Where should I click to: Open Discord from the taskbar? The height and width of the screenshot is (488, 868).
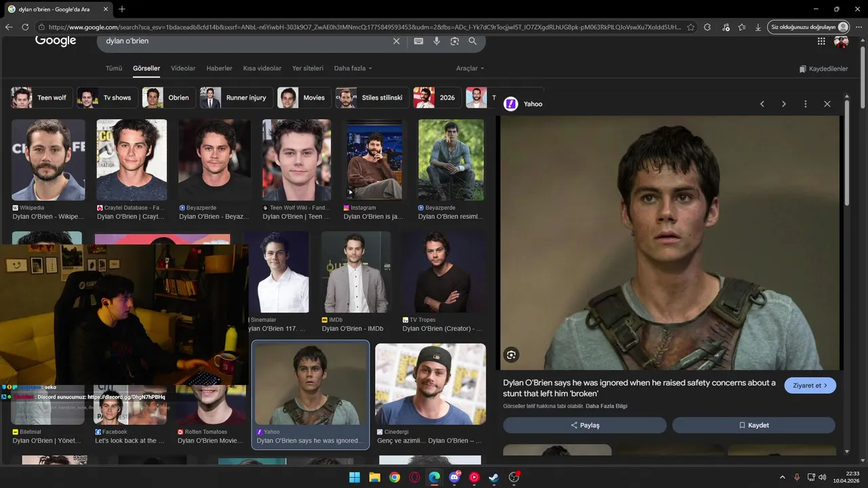(x=454, y=477)
